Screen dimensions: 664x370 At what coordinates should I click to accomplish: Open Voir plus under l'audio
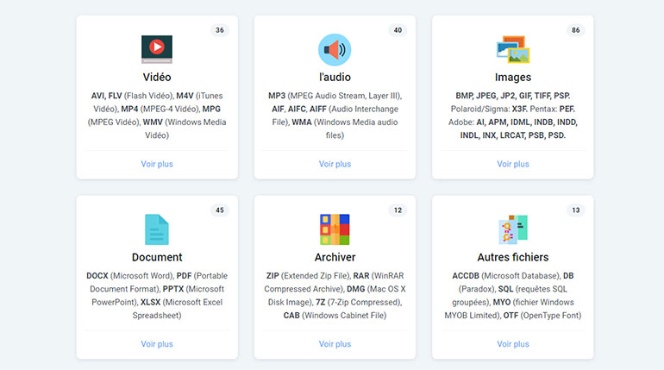coord(335,164)
